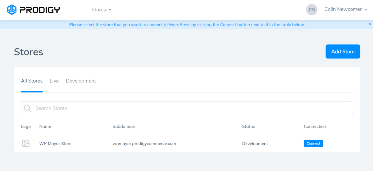
Task: Expand the Colin Newcomer account menu
Action: coord(346,9)
